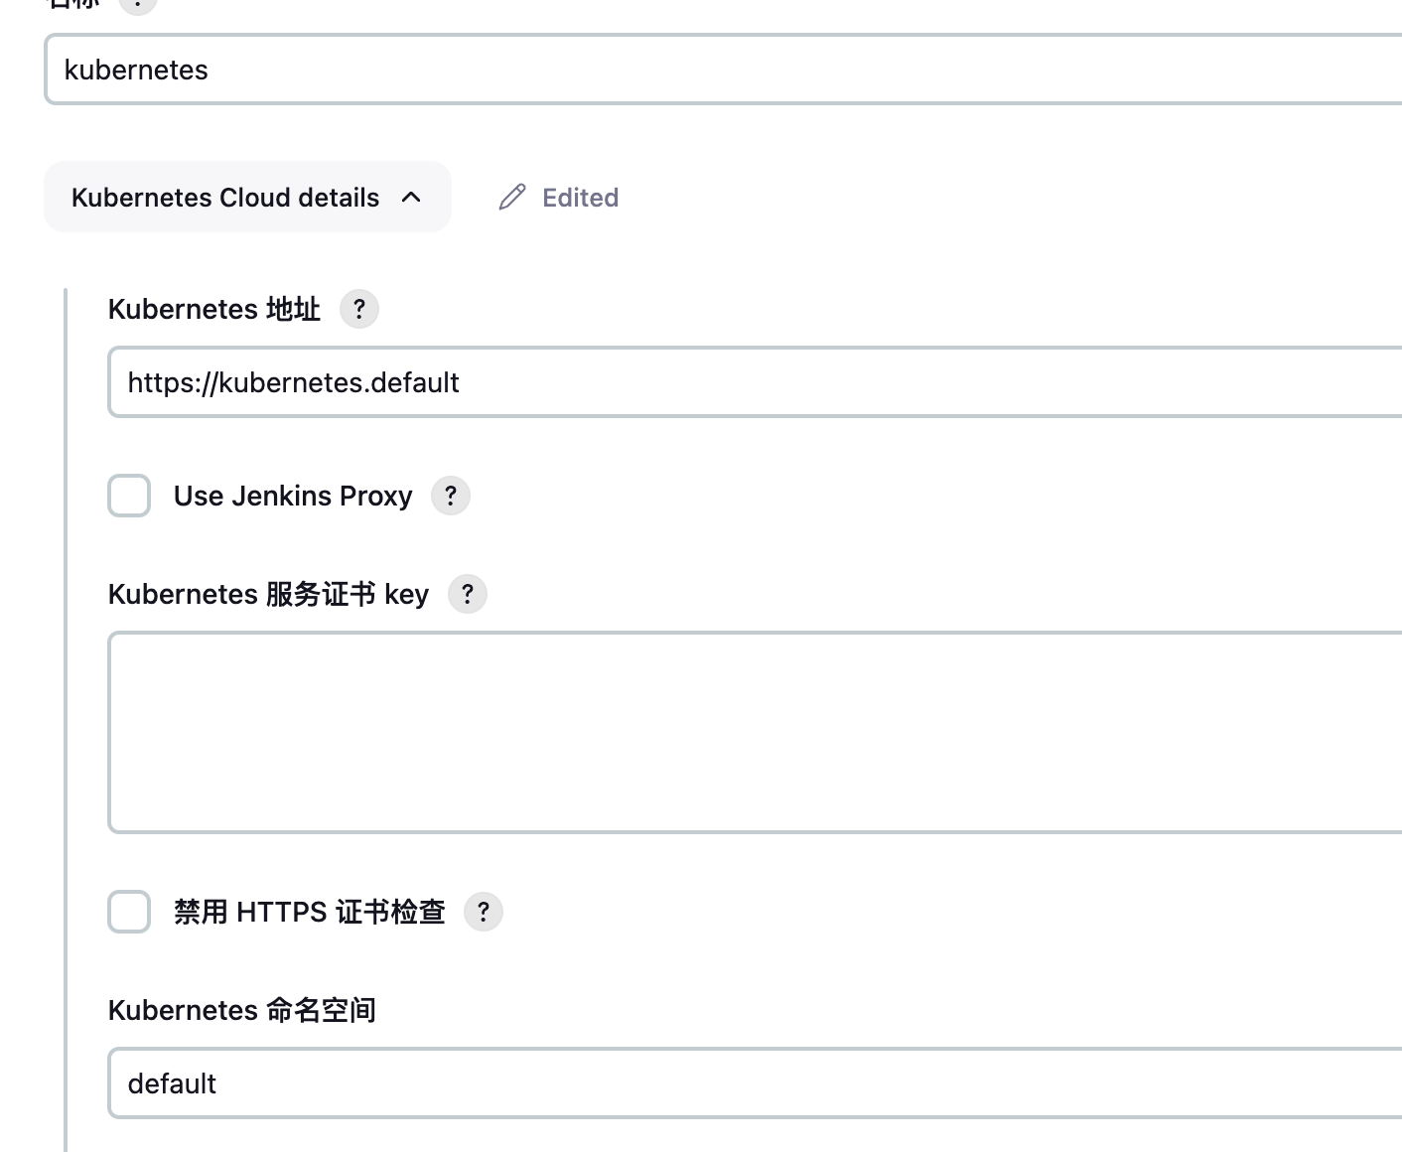Click the Use Jenkins Proxy label text
Viewport: 1402px width, 1152px height.
293,496
